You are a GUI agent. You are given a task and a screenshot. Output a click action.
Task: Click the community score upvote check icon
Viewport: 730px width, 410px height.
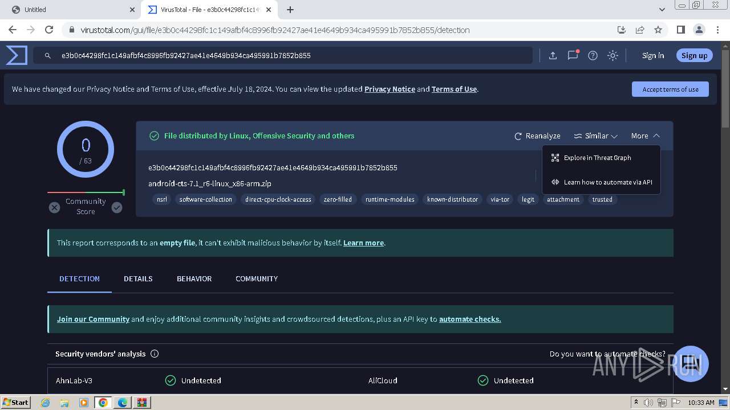pyautogui.click(x=117, y=208)
